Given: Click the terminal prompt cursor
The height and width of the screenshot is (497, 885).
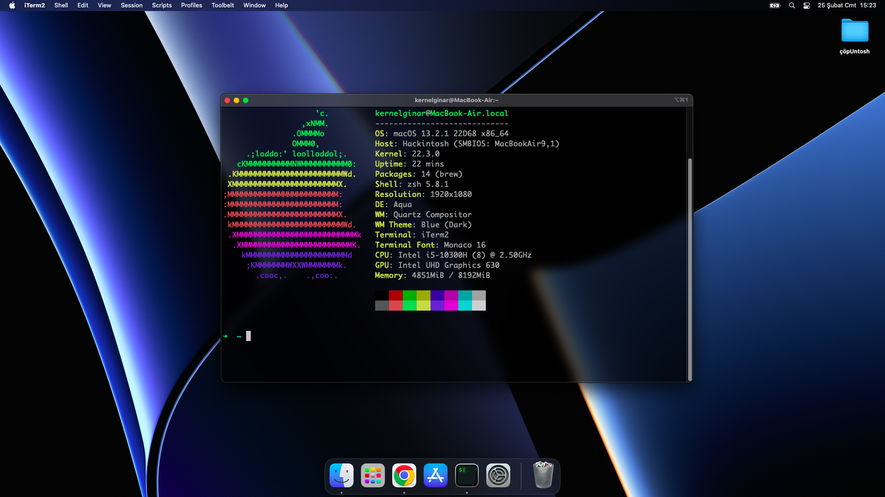Looking at the screenshot, I should (x=248, y=336).
